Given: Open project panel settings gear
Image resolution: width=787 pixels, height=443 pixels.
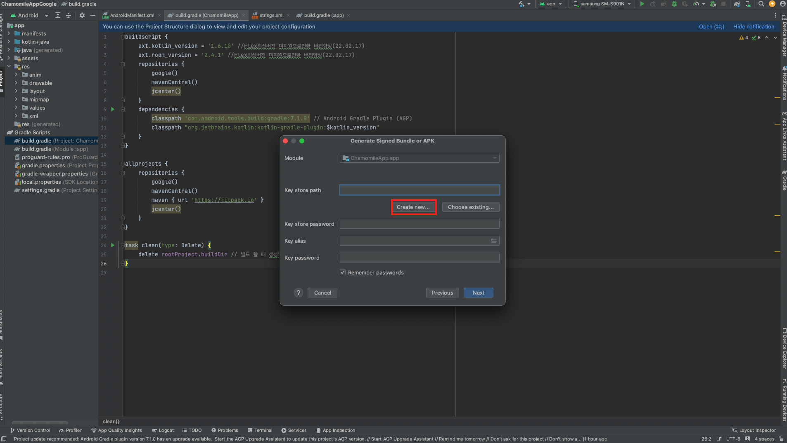Looking at the screenshot, I should (82, 15).
